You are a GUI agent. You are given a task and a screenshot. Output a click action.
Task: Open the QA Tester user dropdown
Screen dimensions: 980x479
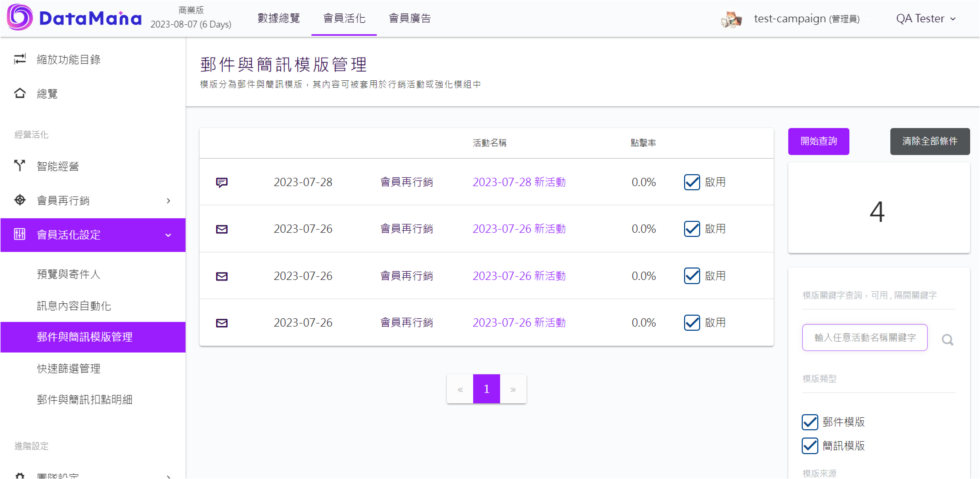tap(925, 19)
